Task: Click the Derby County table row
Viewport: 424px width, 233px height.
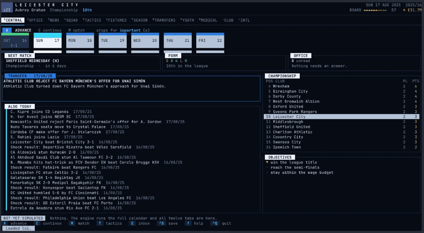Action: [x=342, y=96]
